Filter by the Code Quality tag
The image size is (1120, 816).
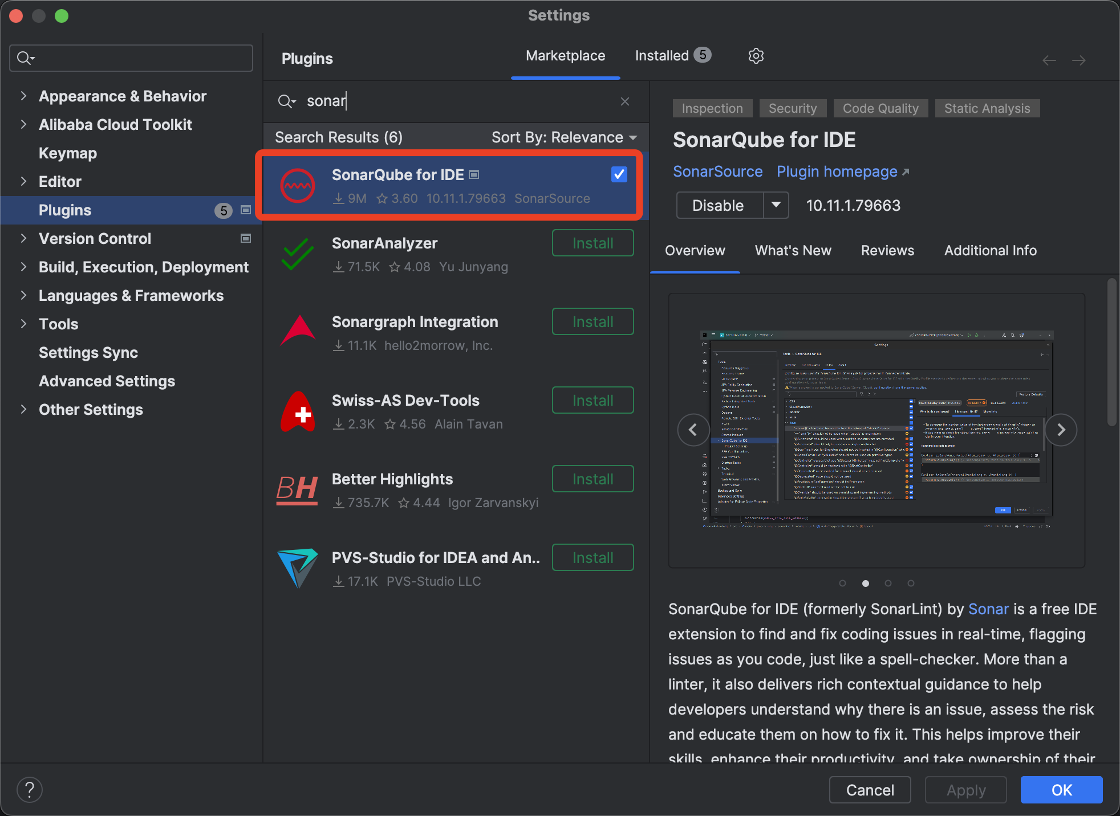880,108
